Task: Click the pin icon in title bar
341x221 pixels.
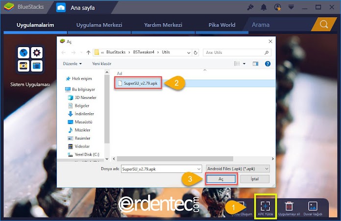Action: [250, 7]
